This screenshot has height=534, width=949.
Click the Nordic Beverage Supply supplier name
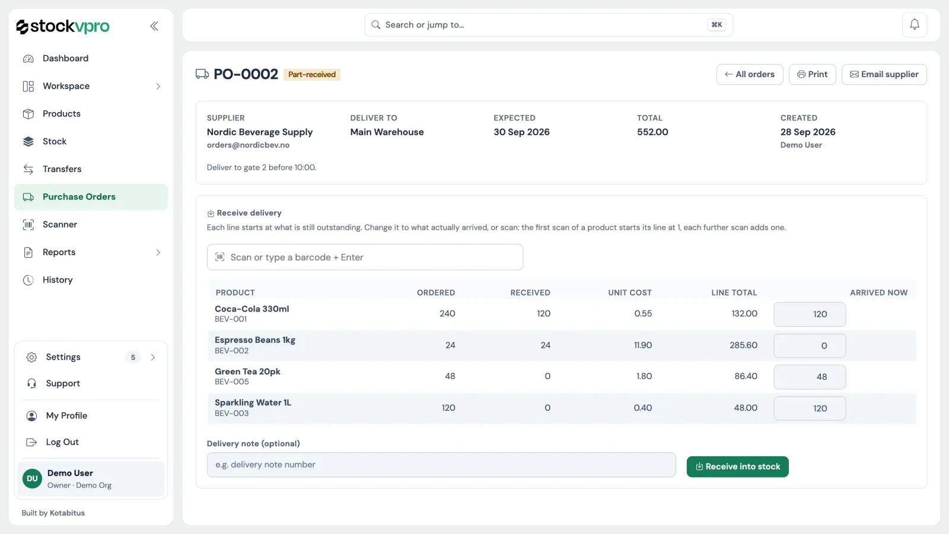(x=260, y=132)
